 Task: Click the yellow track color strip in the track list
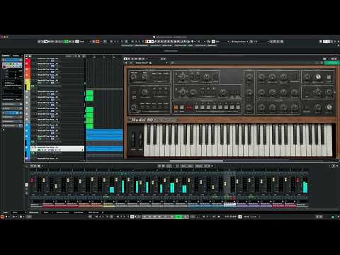point(28,84)
